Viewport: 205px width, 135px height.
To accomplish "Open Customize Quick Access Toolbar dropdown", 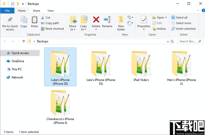I will pyautogui.click(x=23, y=4).
